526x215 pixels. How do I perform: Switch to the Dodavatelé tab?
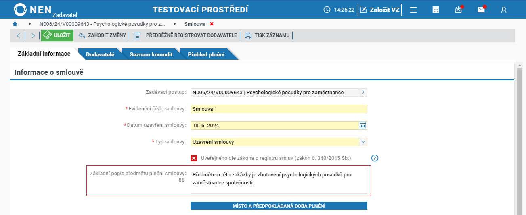point(100,54)
